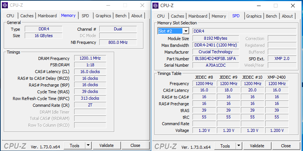Click JEDEC #8 column header

(x=204, y=77)
